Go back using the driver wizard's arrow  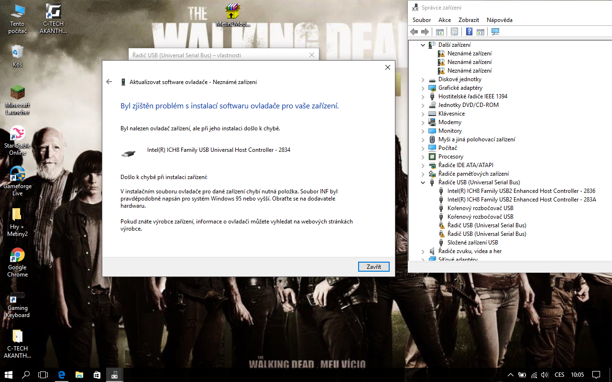(109, 82)
